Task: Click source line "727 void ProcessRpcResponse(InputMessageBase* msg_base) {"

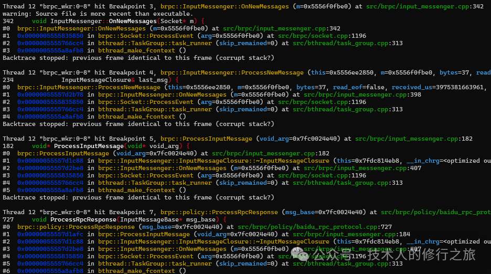Action: click(114, 219)
